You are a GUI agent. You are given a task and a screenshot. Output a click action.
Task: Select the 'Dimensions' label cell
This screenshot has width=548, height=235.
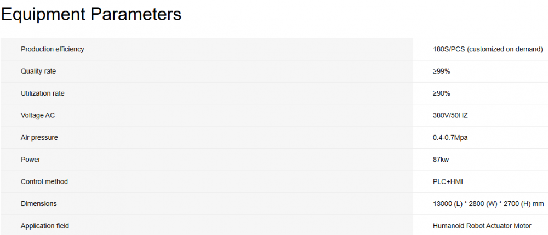pyautogui.click(x=39, y=204)
